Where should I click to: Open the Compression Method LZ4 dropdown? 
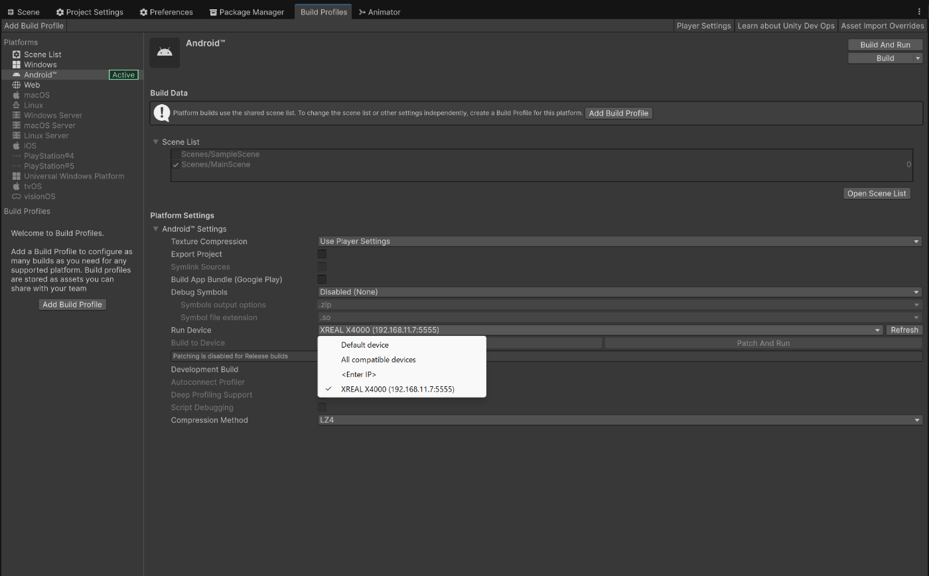click(620, 420)
